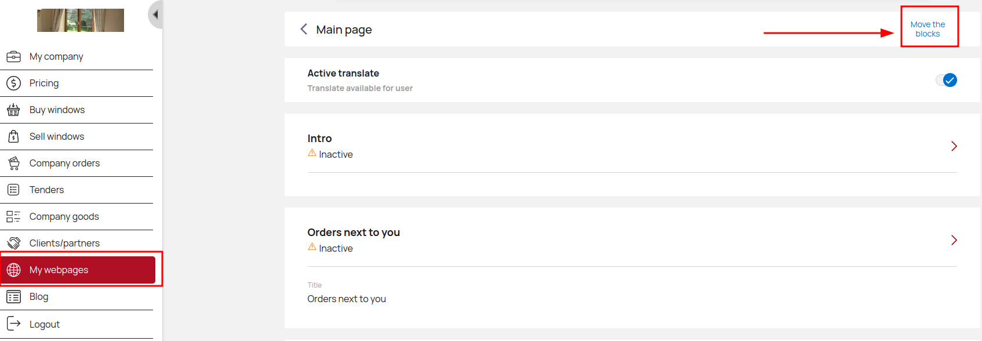The width and height of the screenshot is (982, 341).
Task: Click the basket icon for Buy windows
Action: [x=13, y=110]
